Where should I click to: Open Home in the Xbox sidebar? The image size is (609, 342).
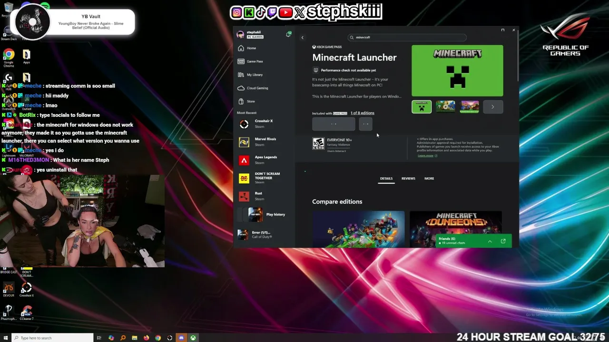[x=251, y=48]
